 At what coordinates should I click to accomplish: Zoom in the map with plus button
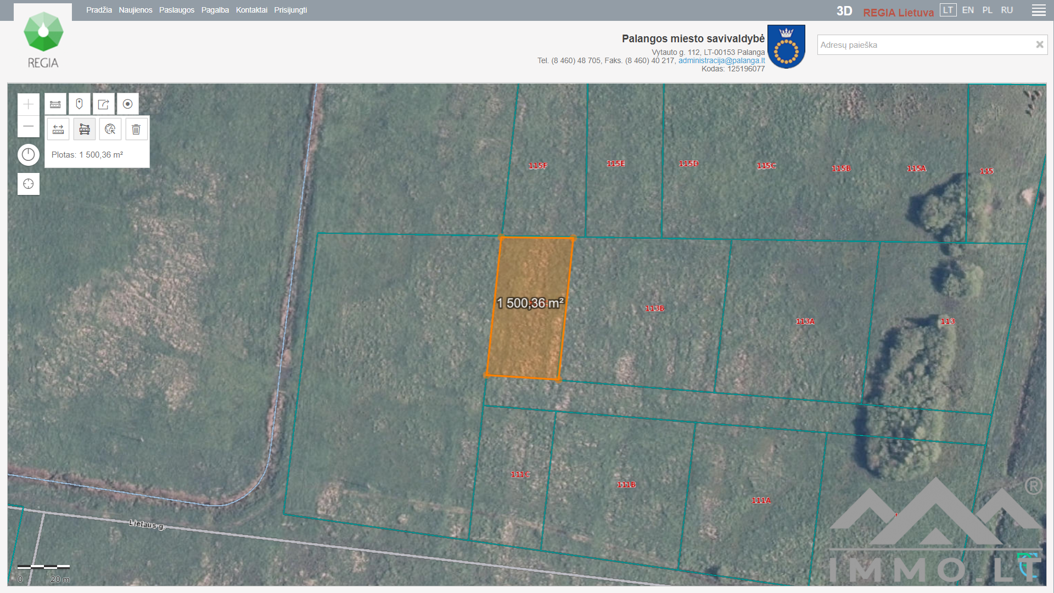pos(29,104)
